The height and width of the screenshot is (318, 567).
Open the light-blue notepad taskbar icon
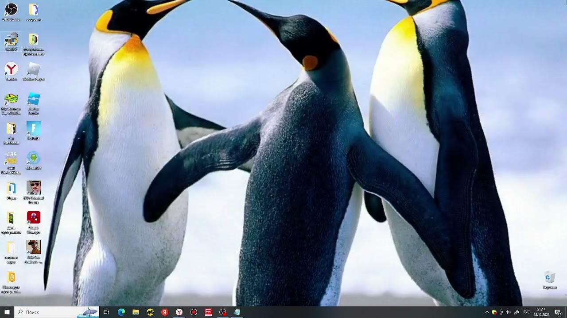click(x=237, y=312)
